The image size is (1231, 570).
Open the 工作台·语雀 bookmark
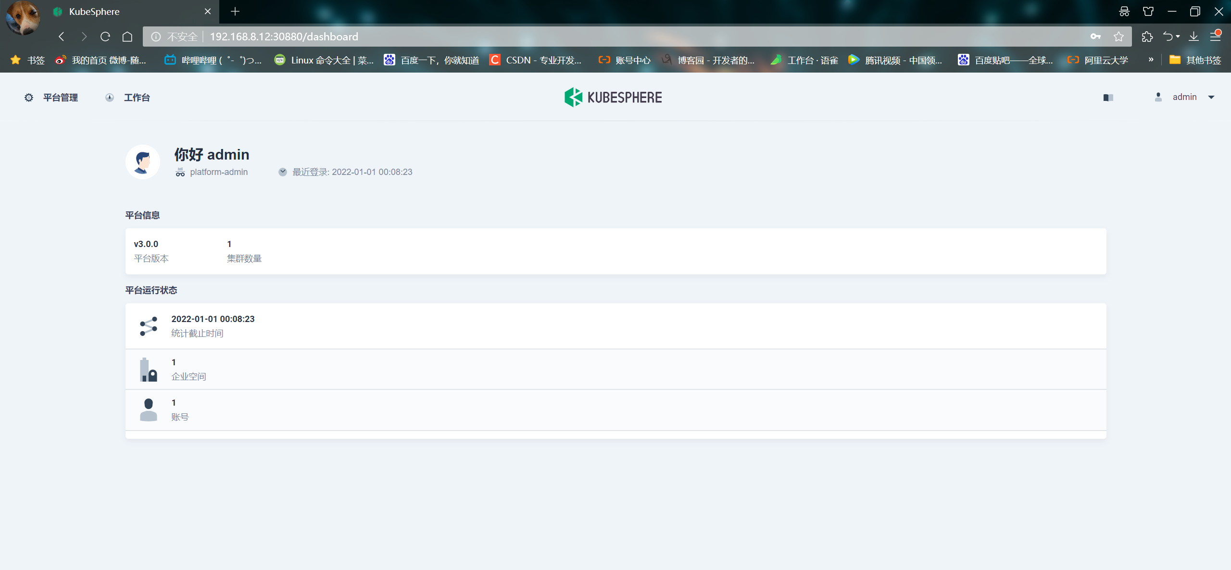tap(804, 60)
